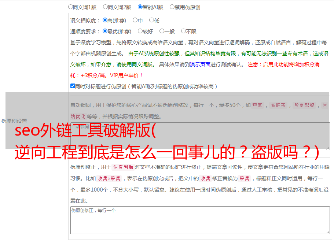Set 通顺度要求 to 较好
Viewport: 334px width, 241px height.
click(x=140, y=31)
